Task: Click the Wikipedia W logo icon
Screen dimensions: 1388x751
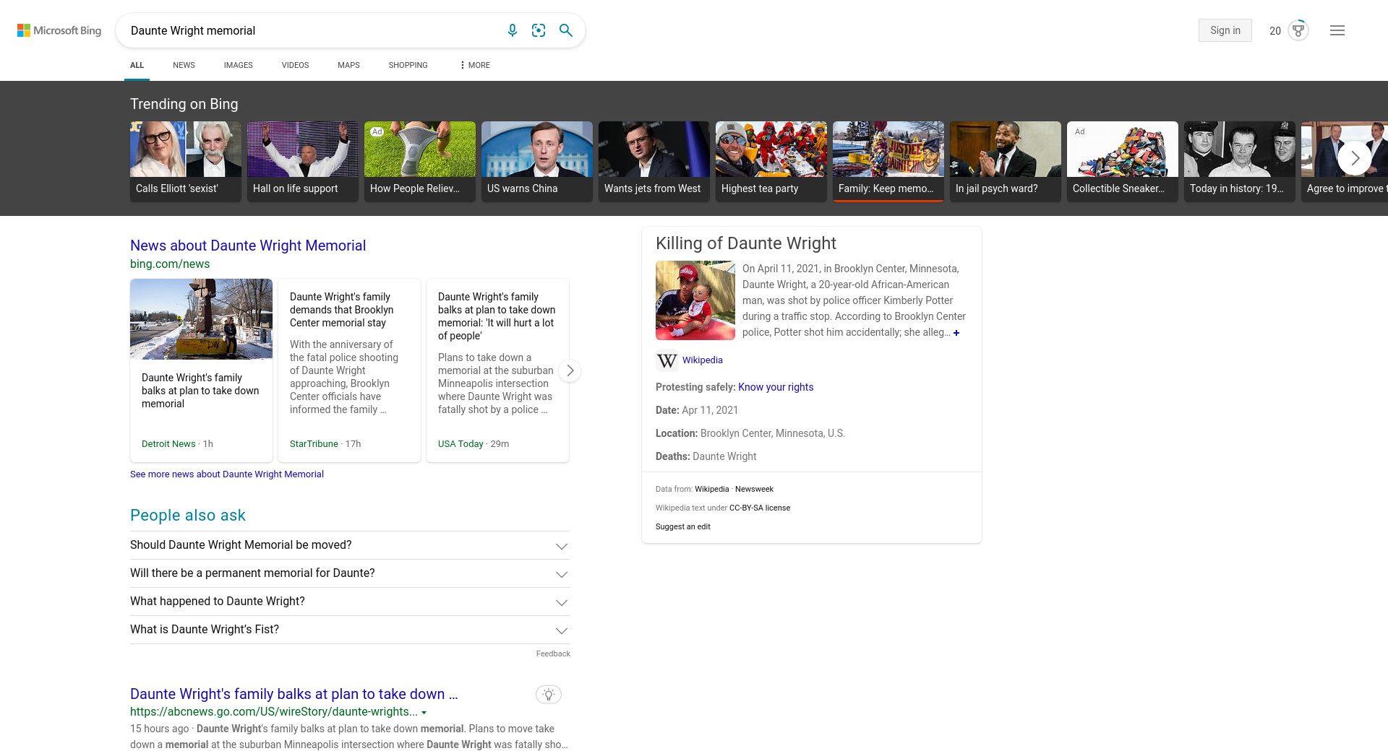Action: click(667, 360)
